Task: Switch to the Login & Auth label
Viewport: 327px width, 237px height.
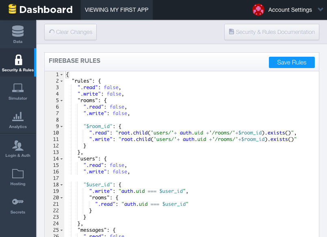Action: coord(18,156)
